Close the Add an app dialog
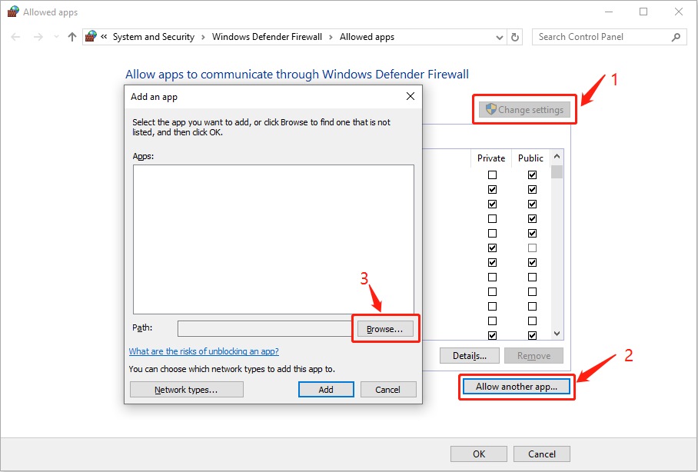The image size is (698, 472). pos(410,96)
